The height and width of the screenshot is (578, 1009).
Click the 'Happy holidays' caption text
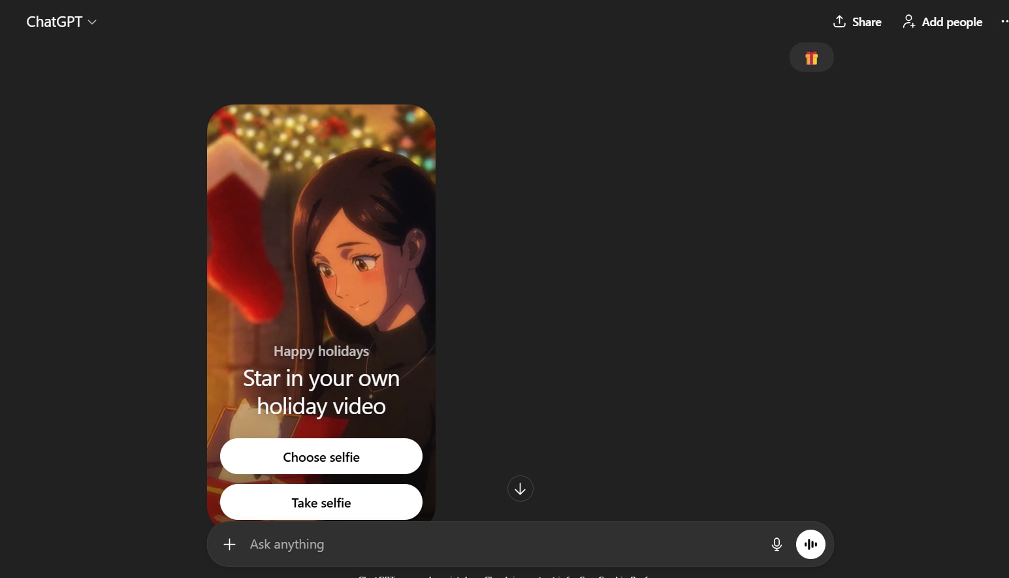point(321,351)
